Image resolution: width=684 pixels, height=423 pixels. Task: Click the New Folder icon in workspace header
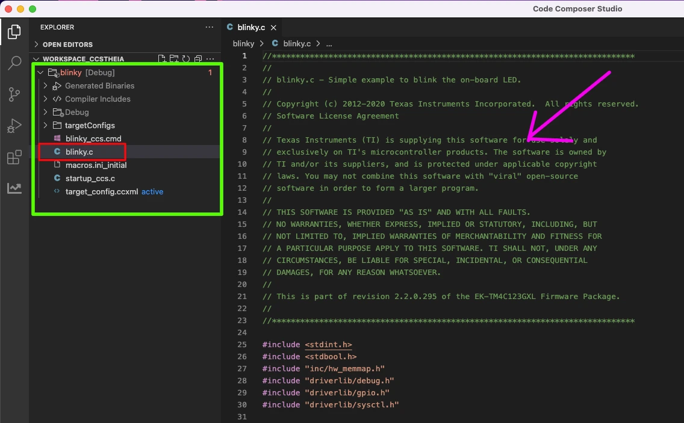pos(174,59)
